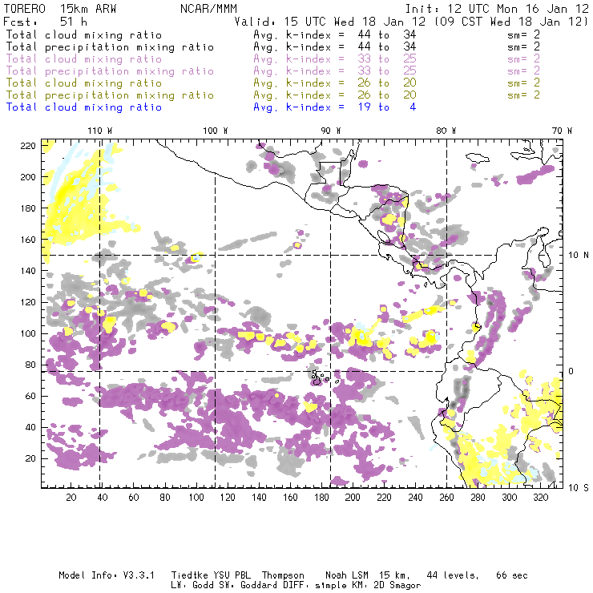This screenshot has height=593, width=593.
Task: Click the 'Noah LSM' footer text
Action: (347, 575)
